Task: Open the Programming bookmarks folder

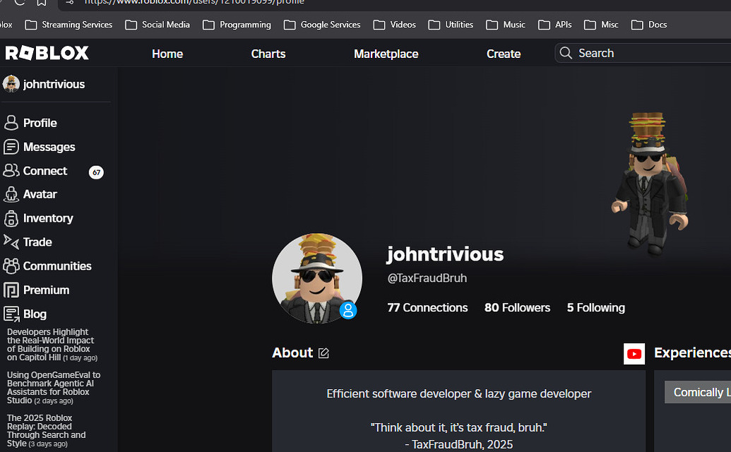Action: pos(237,25)
